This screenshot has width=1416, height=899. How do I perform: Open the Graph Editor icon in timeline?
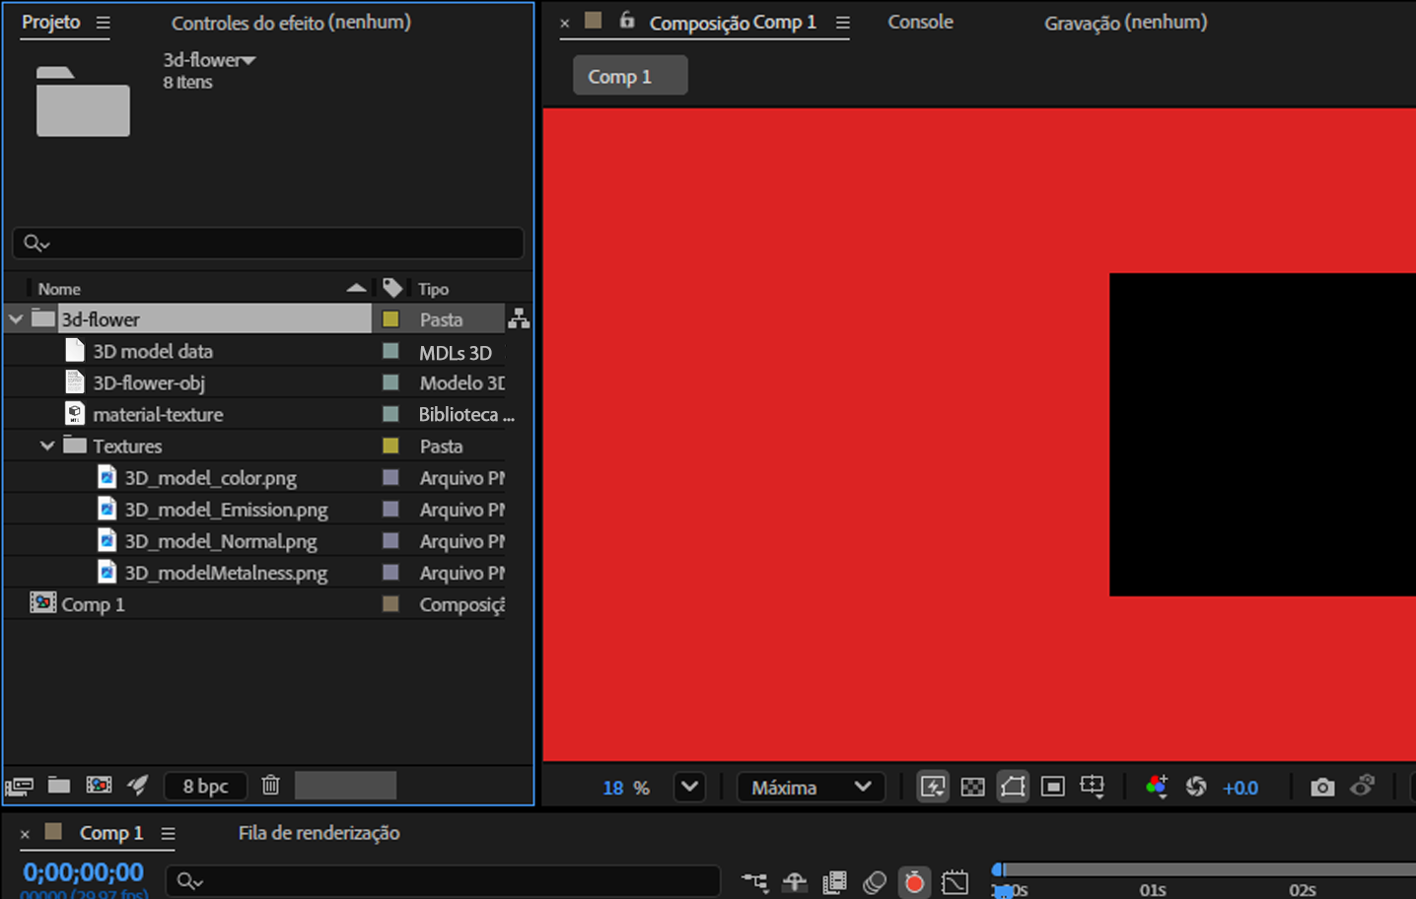955,882
